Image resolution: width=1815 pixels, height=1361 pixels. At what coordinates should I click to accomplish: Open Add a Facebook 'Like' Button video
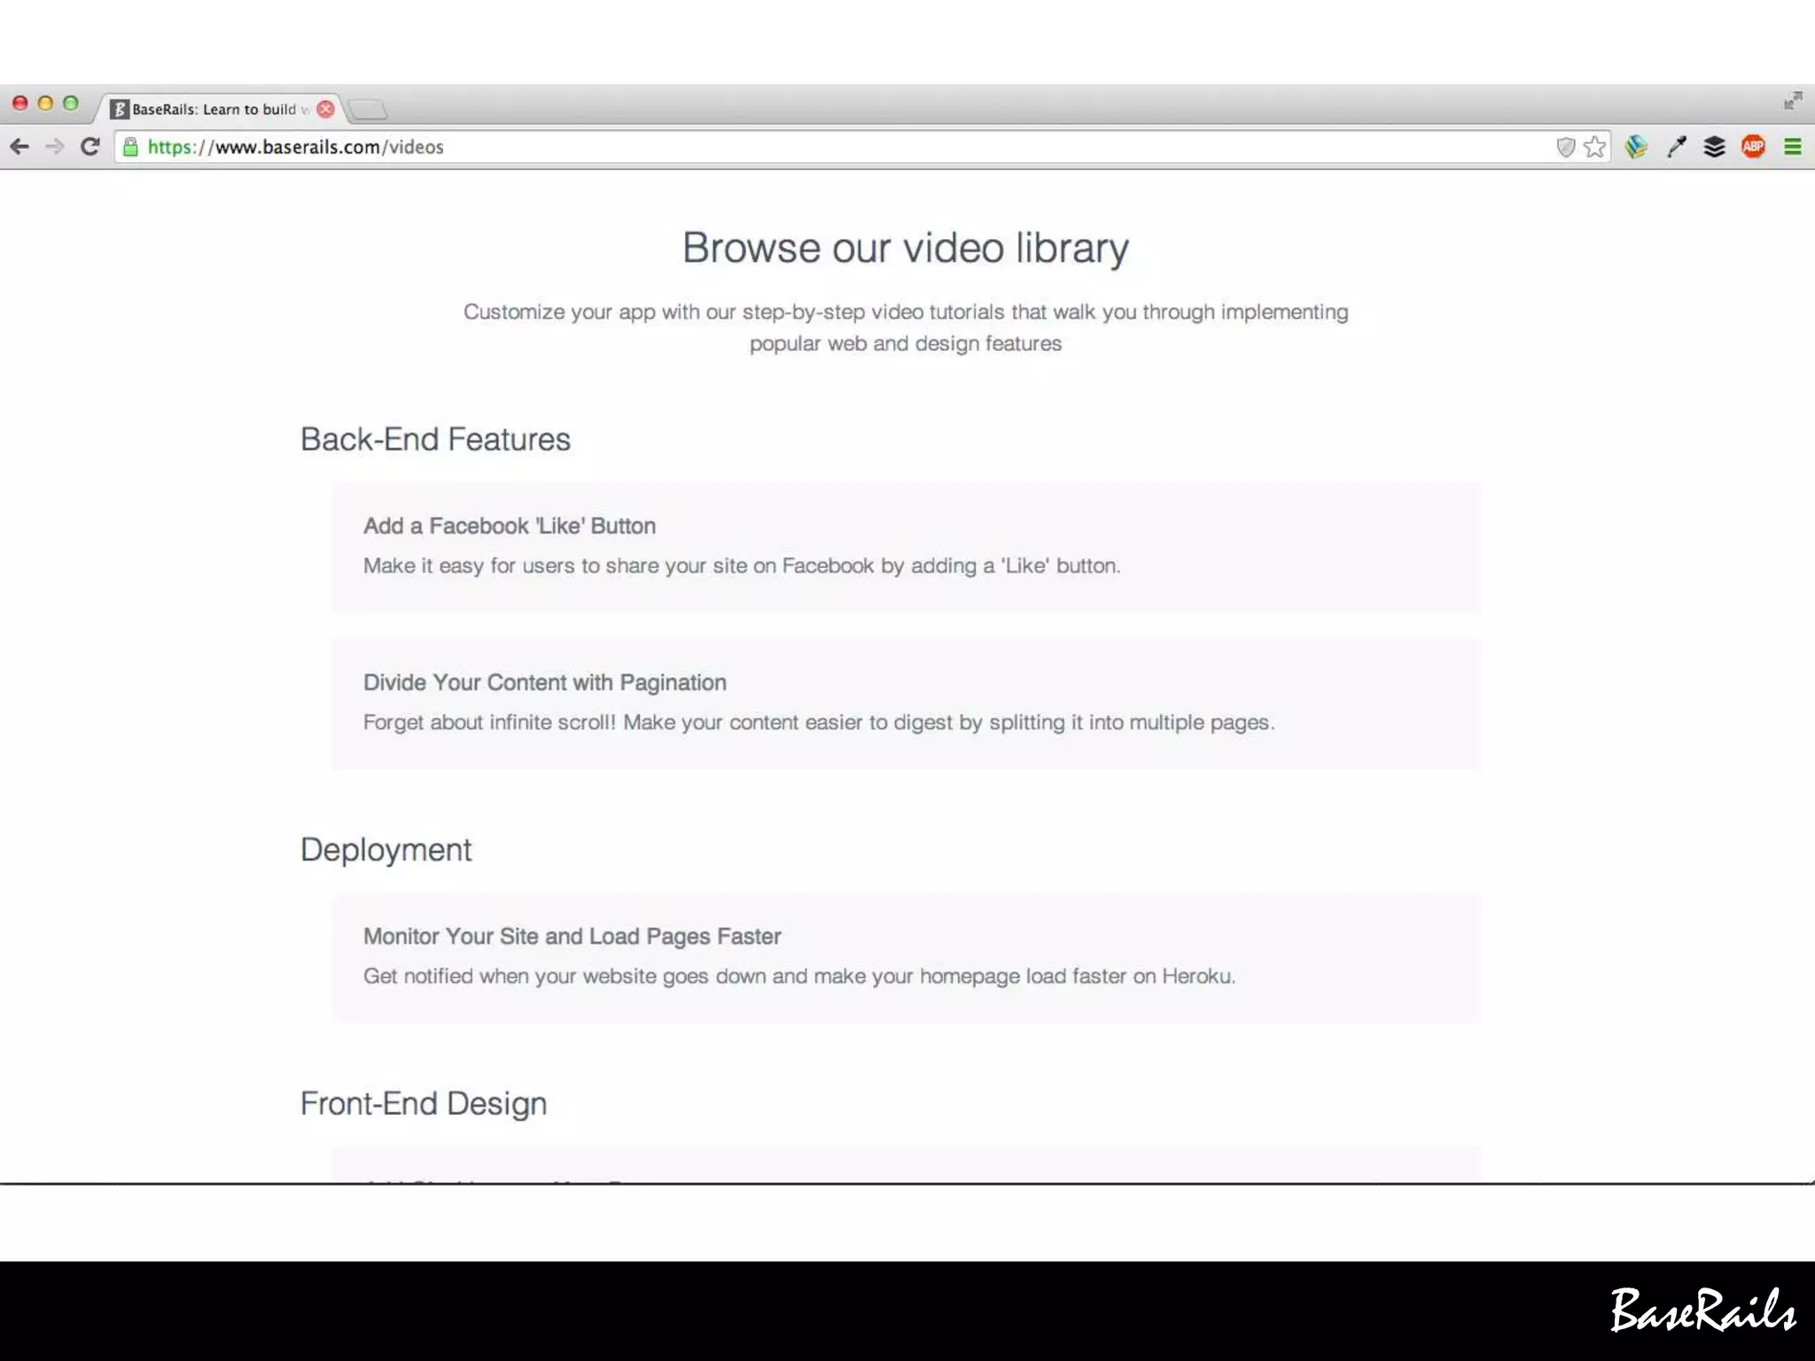click(510, 526)
